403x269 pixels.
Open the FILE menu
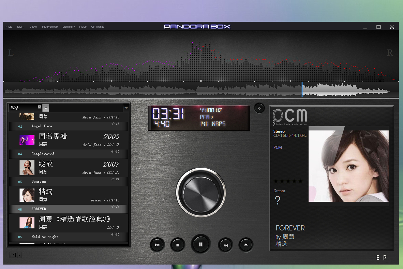[9, 27]
